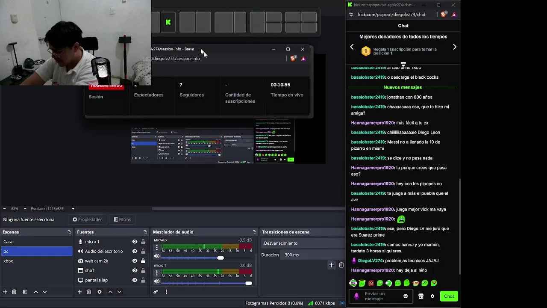Screen dimensions: 547x308
Task: Select the Cara scene
Action: point(36,242)
